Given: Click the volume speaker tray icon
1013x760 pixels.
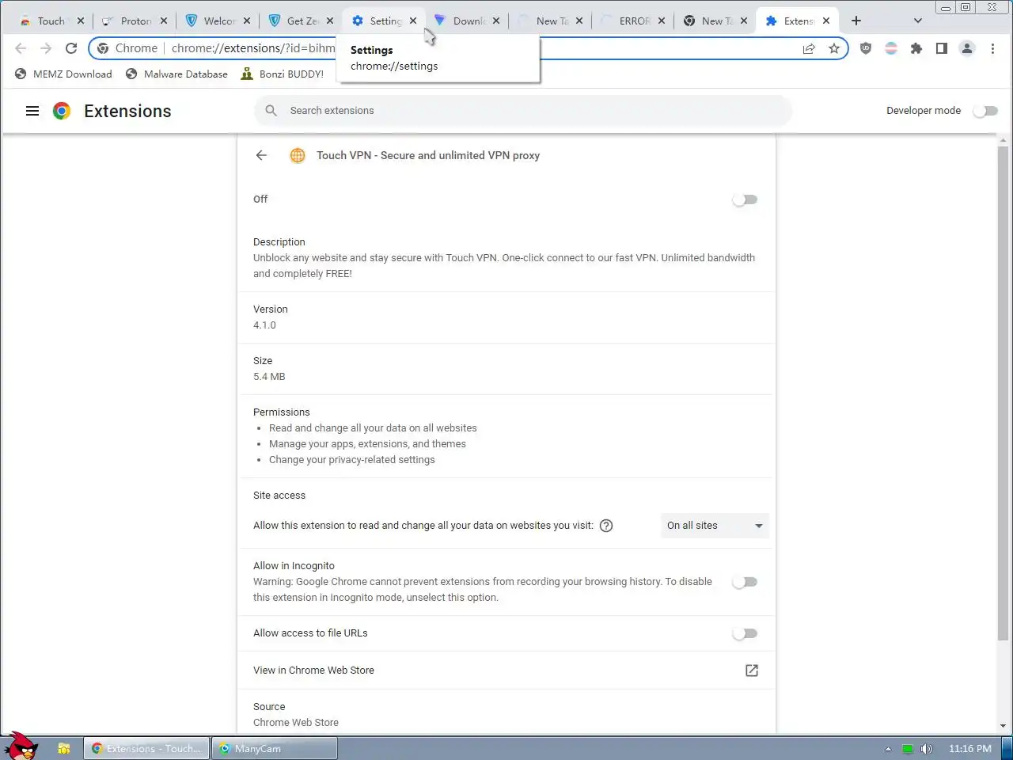Looking at the screenshot, I should tap(927, 749).
